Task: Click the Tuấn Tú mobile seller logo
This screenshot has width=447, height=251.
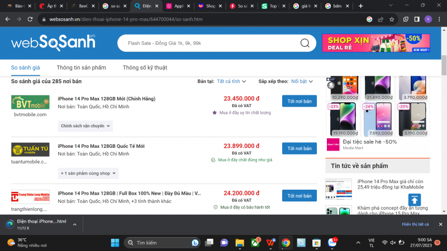Action: pos(26,149)
